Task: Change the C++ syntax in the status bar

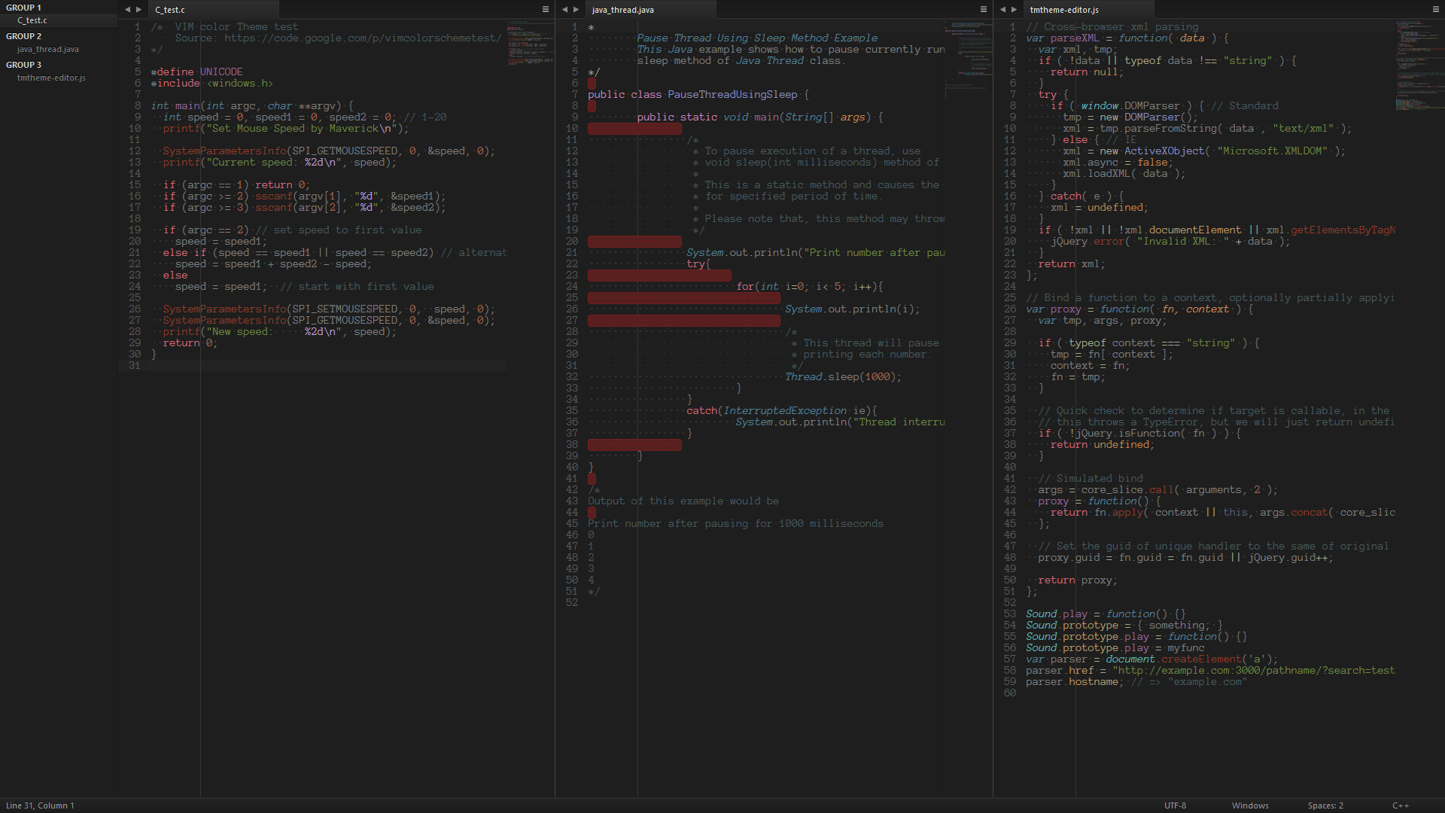Action: click(1400, 805)
